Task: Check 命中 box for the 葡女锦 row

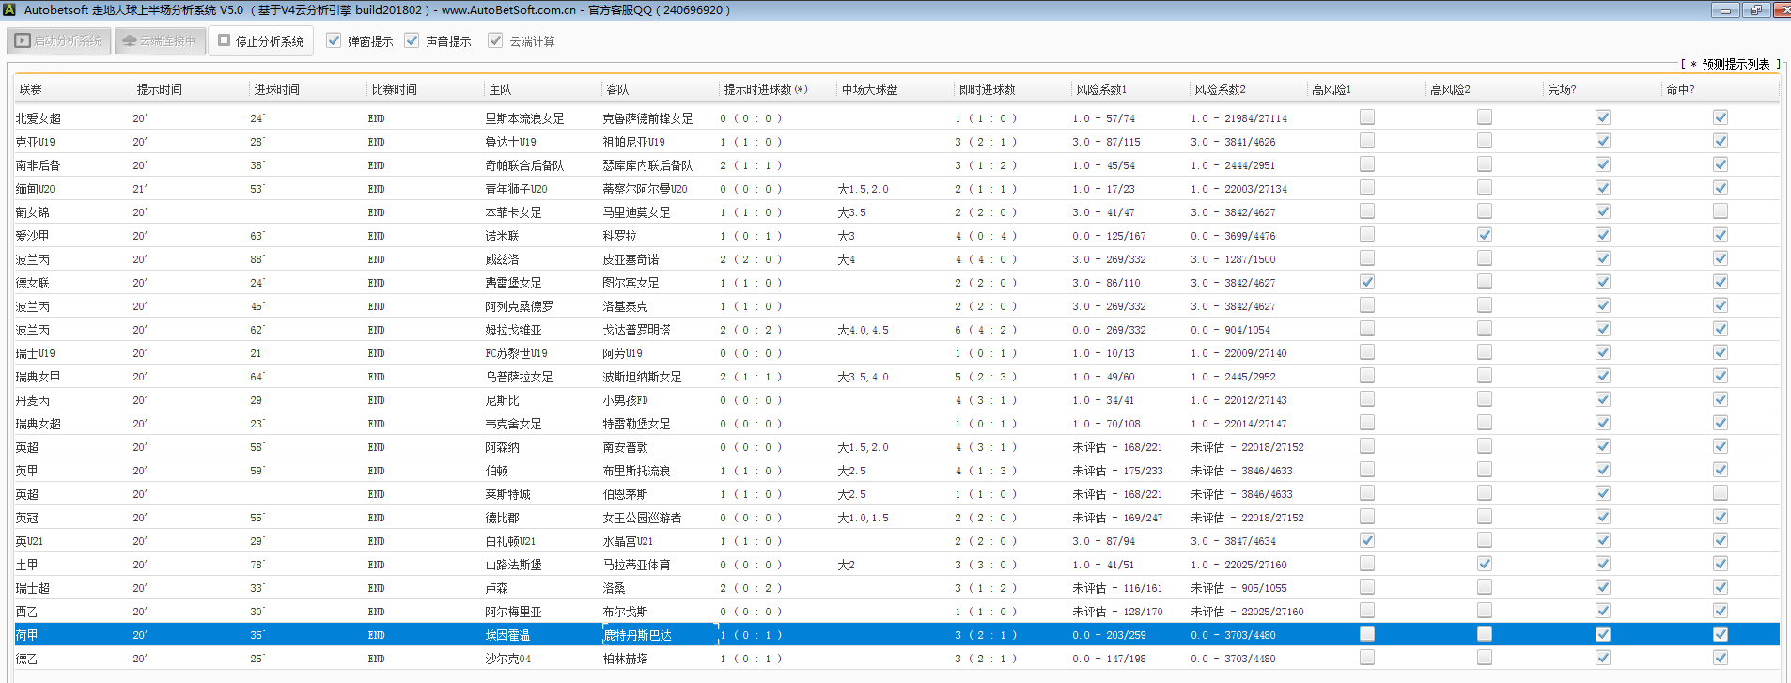Action: click(1720, 211)
